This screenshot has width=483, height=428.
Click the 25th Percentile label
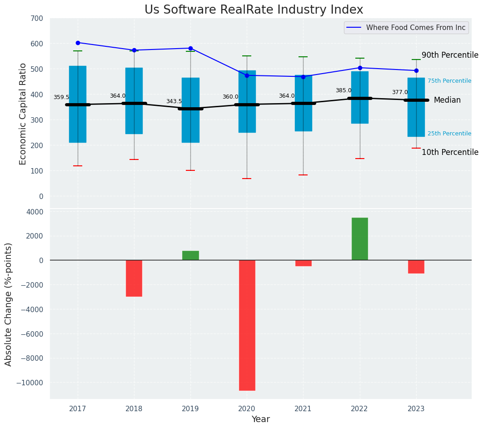coord(449,134)
